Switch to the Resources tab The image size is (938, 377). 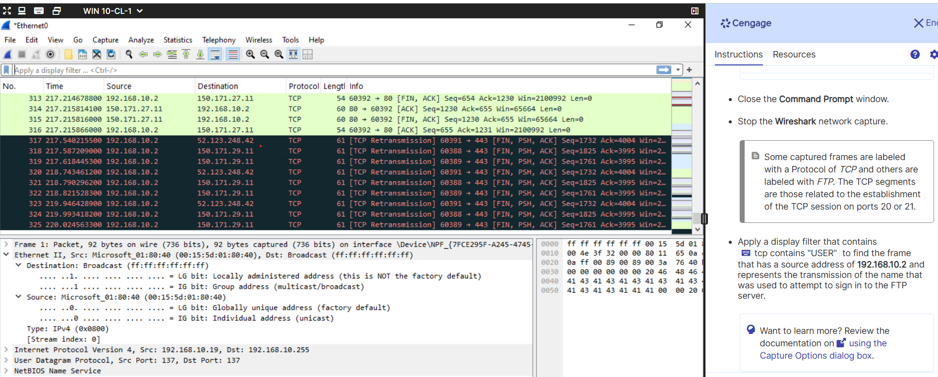click(794, 54)
